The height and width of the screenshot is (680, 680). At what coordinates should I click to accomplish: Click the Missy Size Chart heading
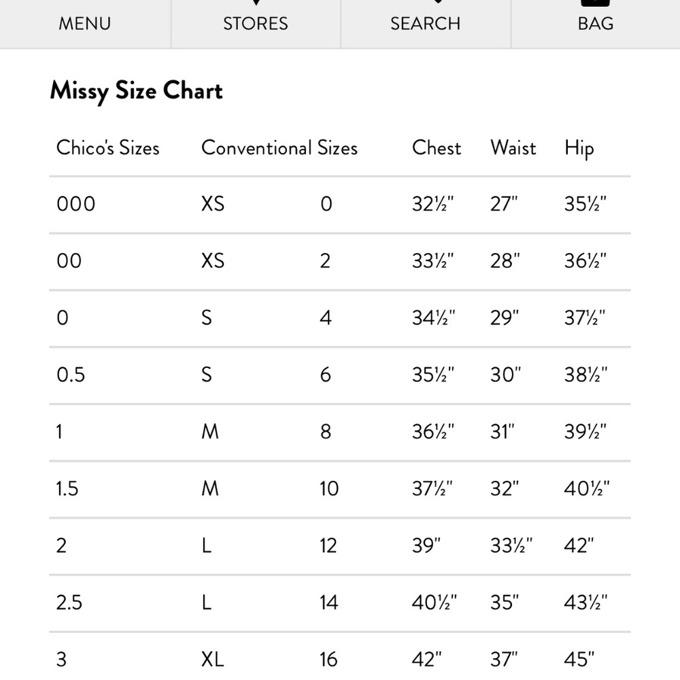point(136,91)
